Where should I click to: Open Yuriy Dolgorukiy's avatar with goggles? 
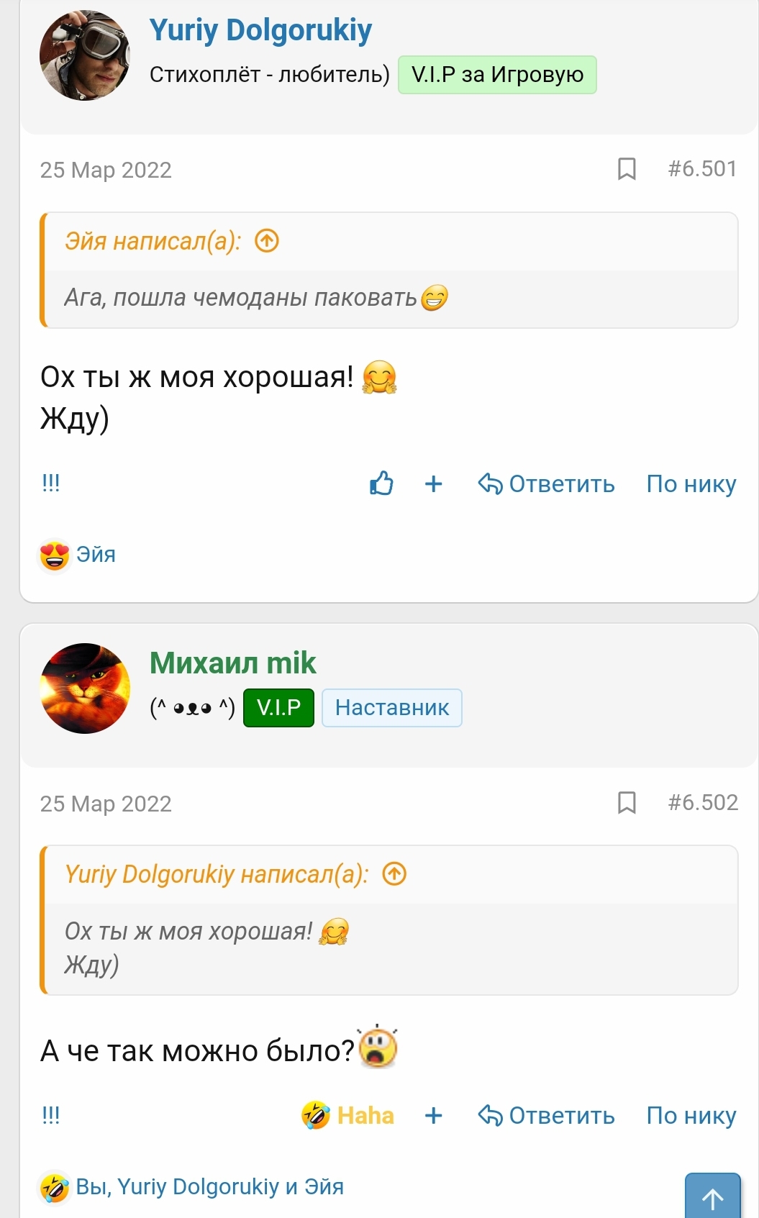coord(85,55)
